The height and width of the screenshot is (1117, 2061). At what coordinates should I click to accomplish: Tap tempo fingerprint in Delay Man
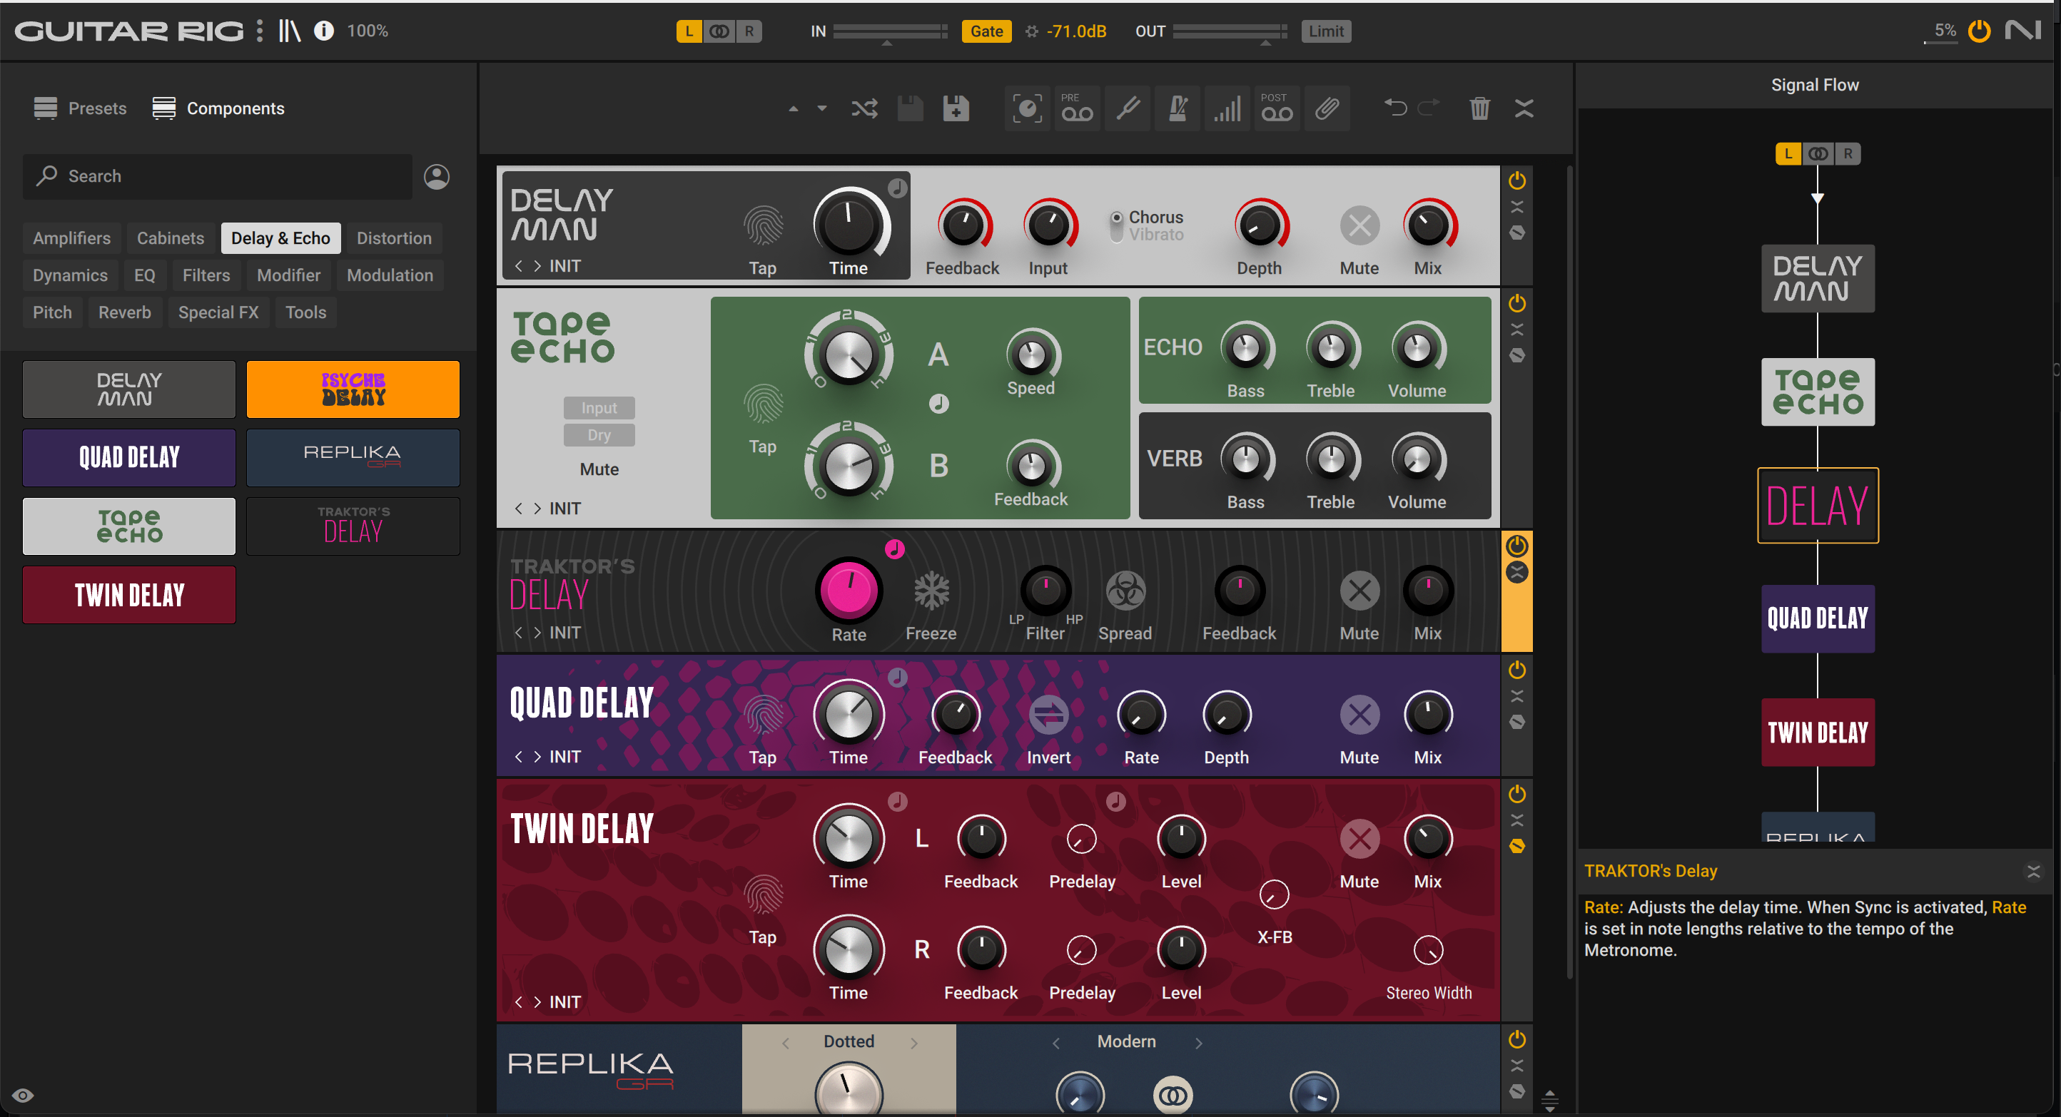click(764, 225)
